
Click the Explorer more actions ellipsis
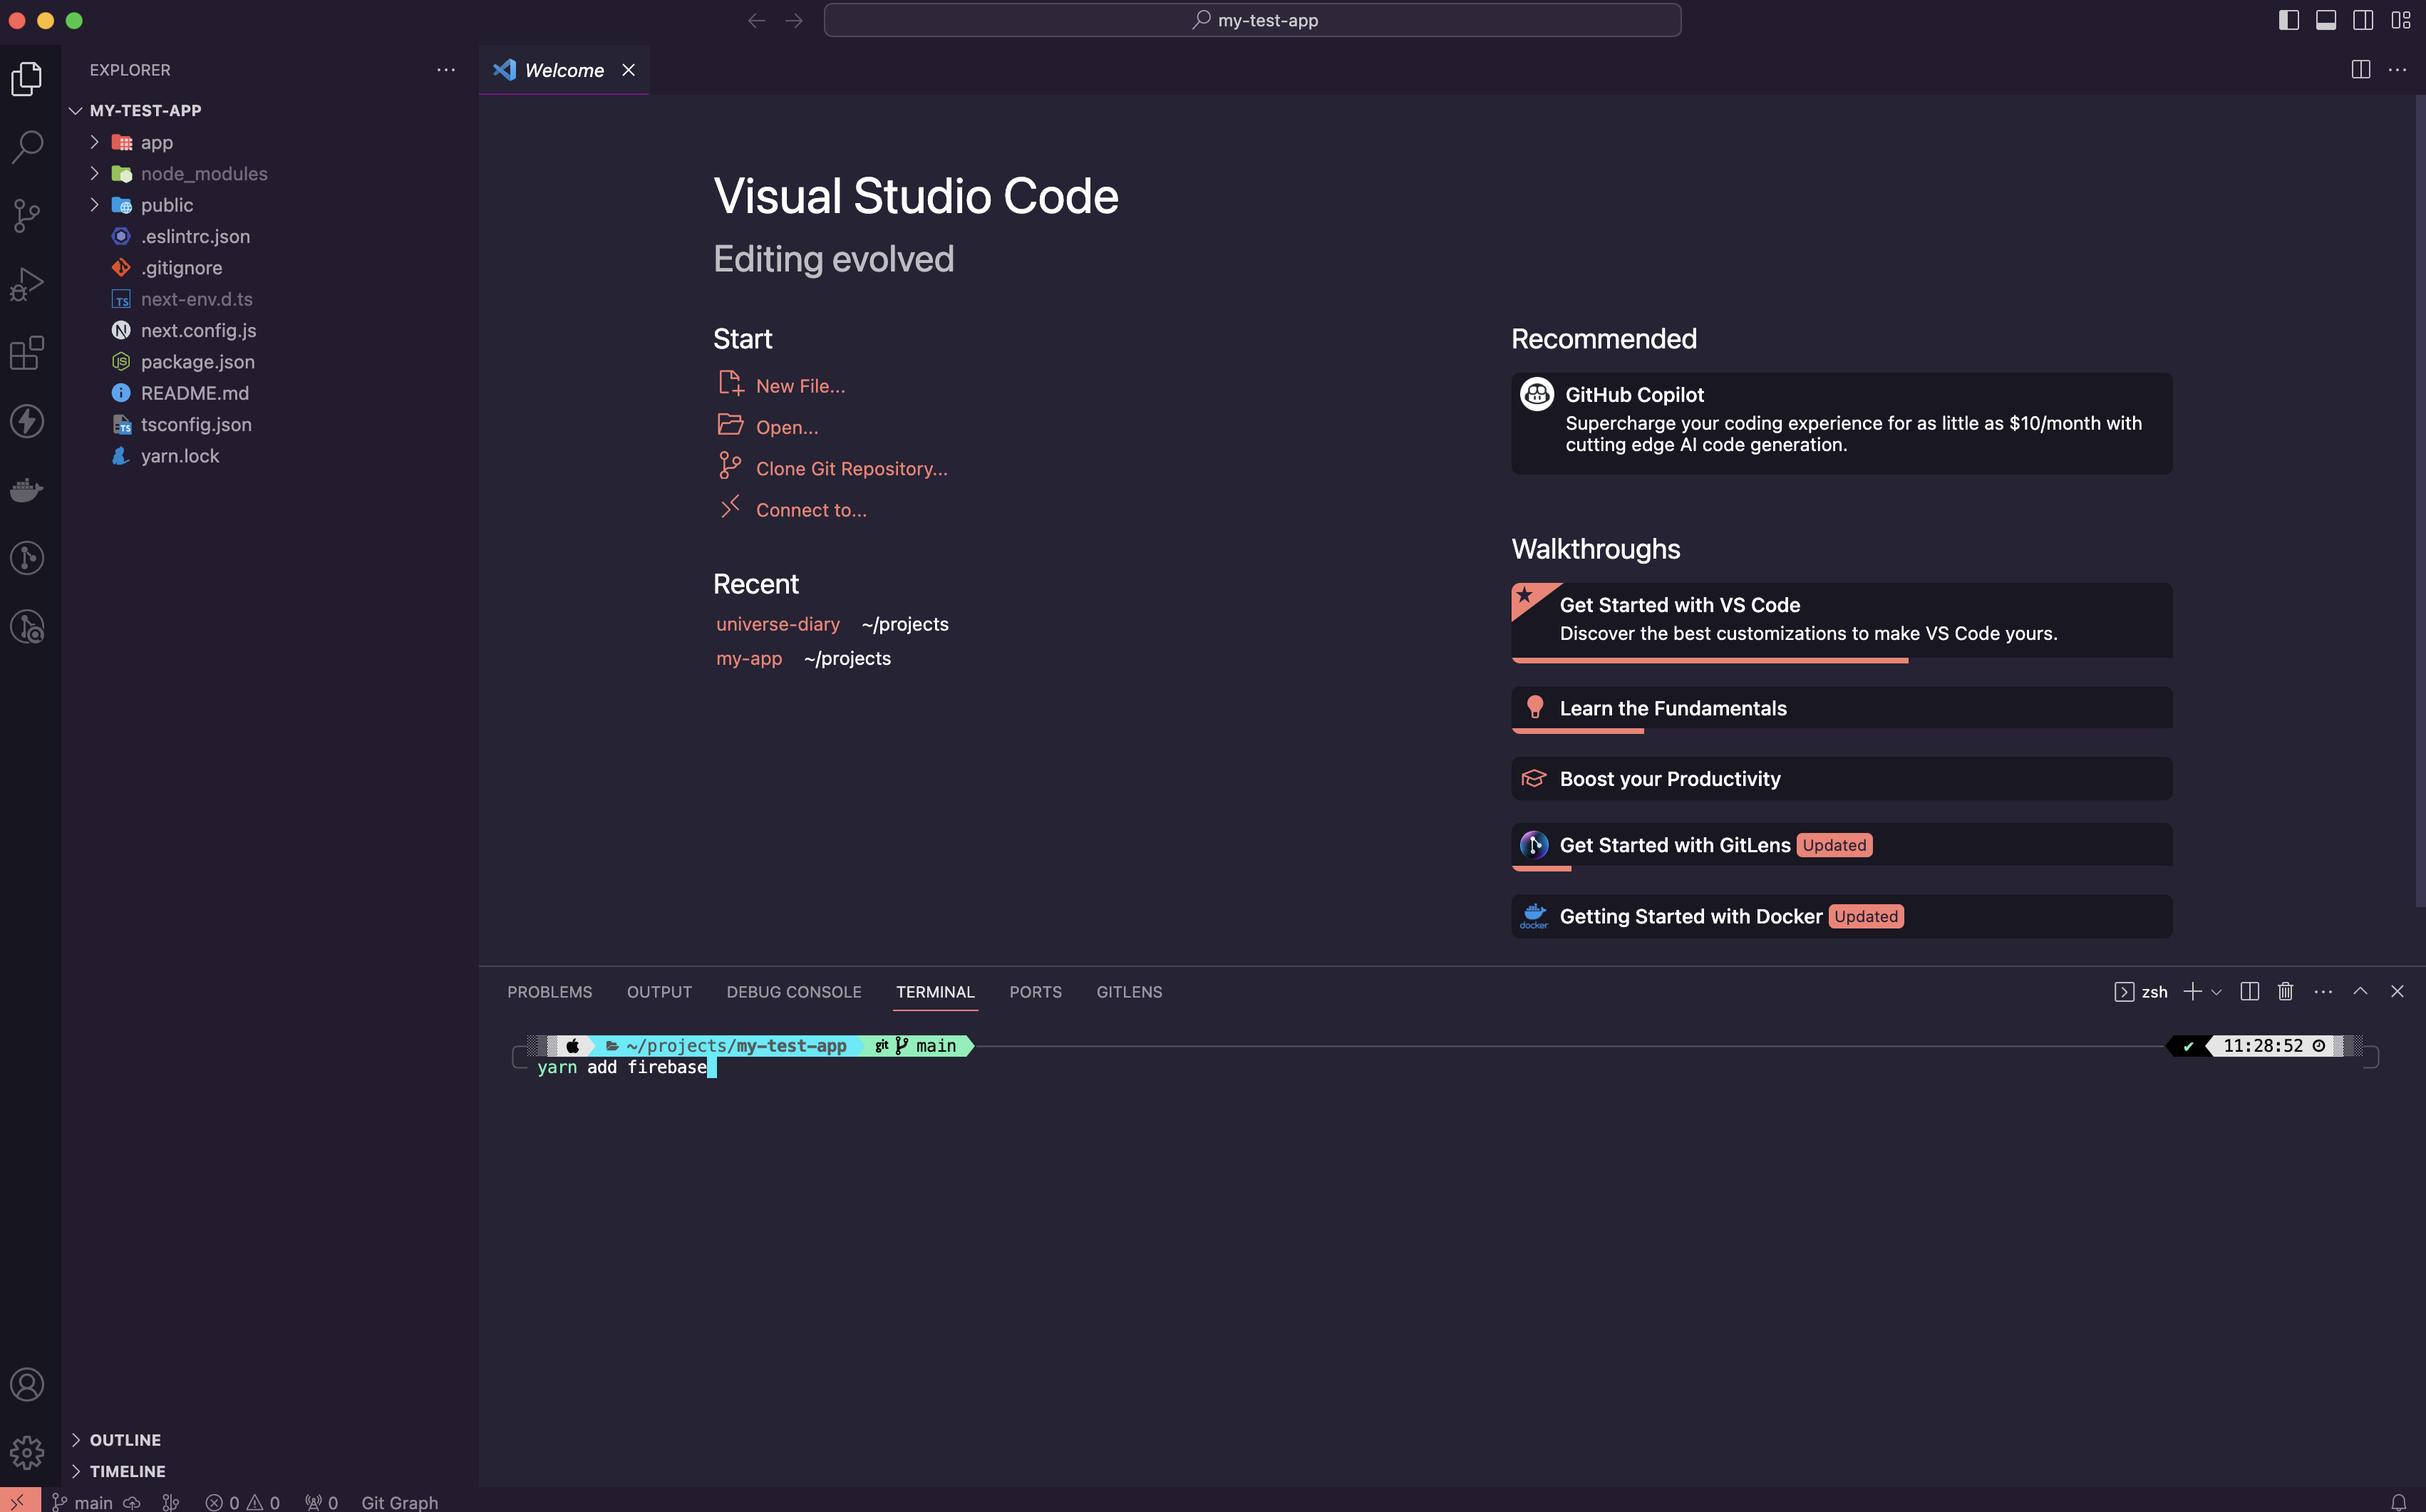(446, 70)
